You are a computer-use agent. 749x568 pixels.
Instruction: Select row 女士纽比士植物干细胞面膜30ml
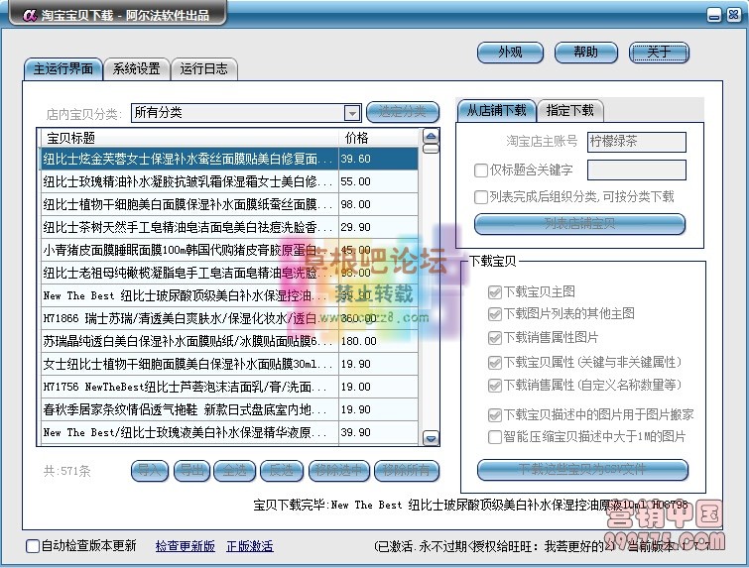[x=229, y=364]
